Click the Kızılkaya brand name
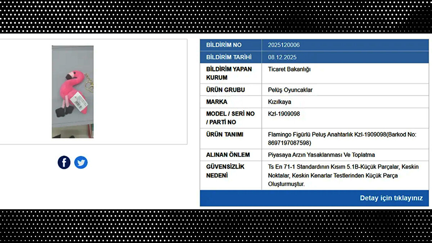 coord(279,102)
